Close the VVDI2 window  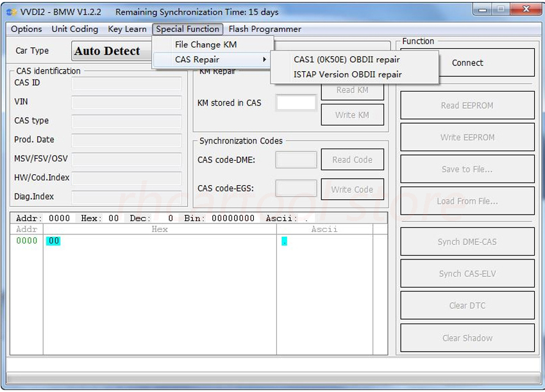[x=526, y=10]
